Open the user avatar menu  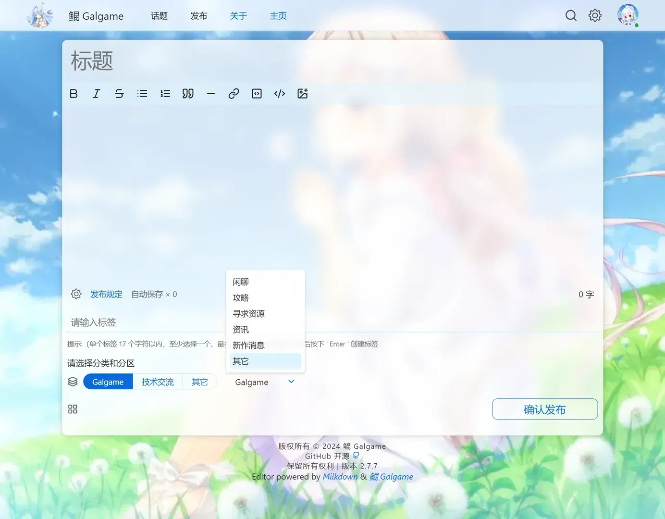628,14
